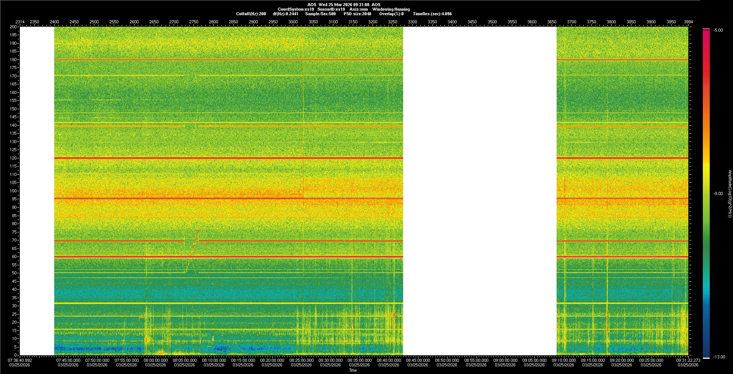Click the 120 frequency axis tick label
This screenshot has width=733, height=374.
click(13, 158)
